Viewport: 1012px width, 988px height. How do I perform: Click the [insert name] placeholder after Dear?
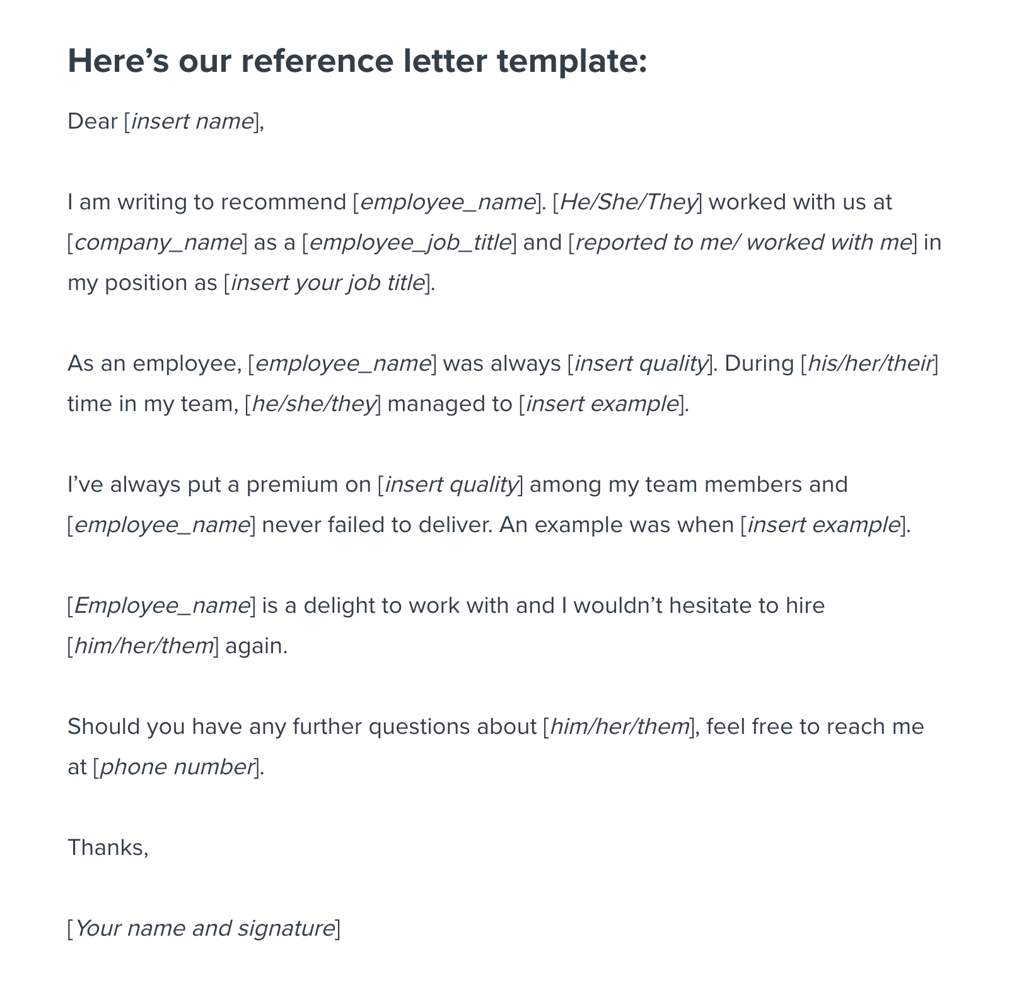click(192, 121)
